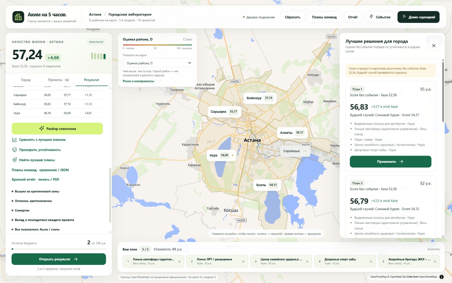
Task: Expand the Синергии section
Action: tap(21, 210)
